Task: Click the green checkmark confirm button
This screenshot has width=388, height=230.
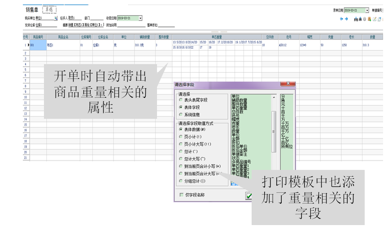Action: (248, 196)
